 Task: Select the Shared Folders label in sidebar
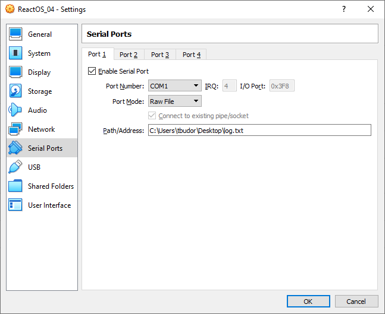[51, 186]
